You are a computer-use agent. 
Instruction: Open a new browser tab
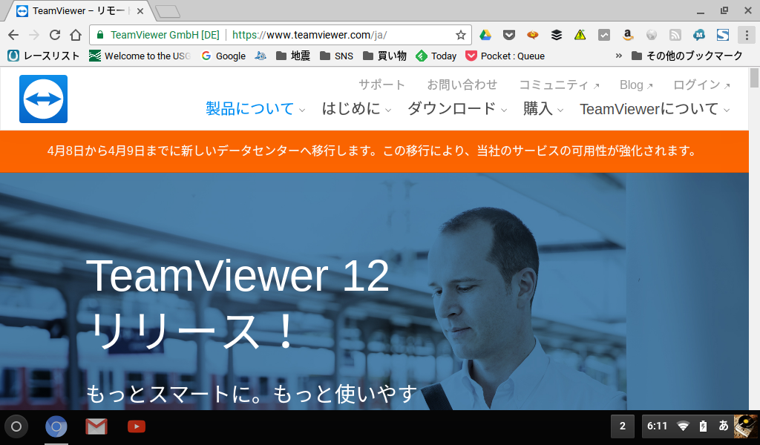tap(168, 12)
